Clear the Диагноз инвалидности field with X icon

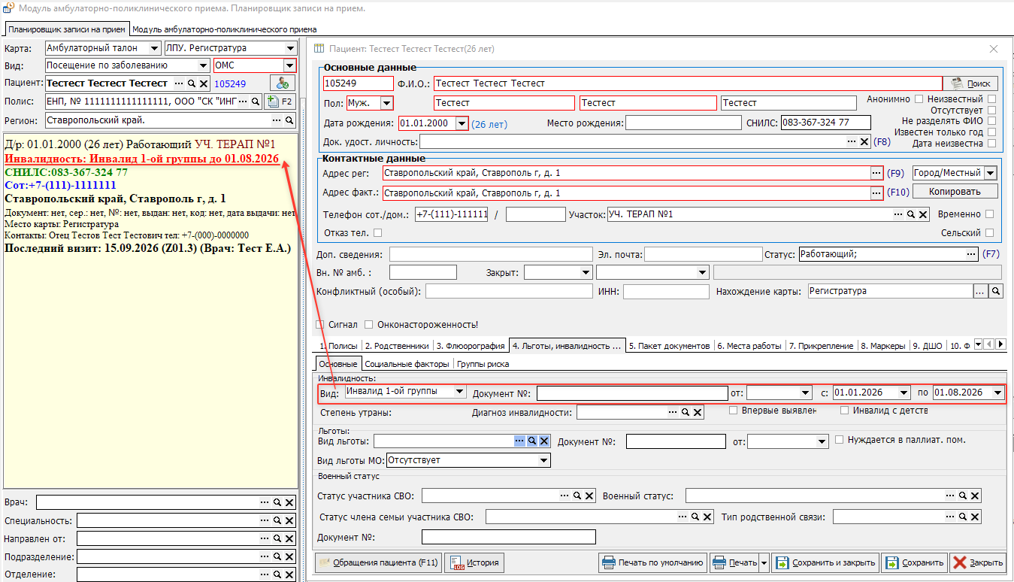698,412
